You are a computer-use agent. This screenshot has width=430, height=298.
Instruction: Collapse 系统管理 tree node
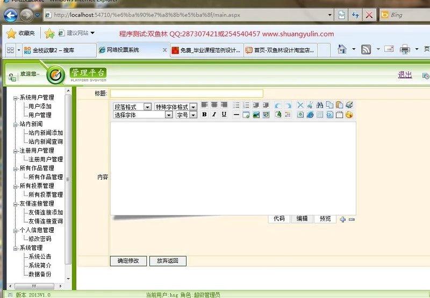[x=16, y=249]
